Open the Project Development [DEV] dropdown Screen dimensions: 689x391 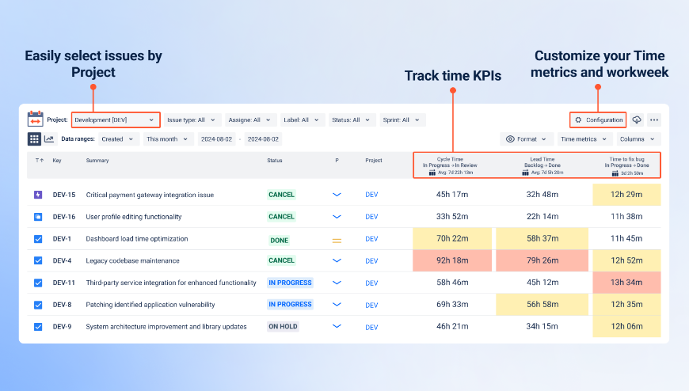[x=116, y=120]
